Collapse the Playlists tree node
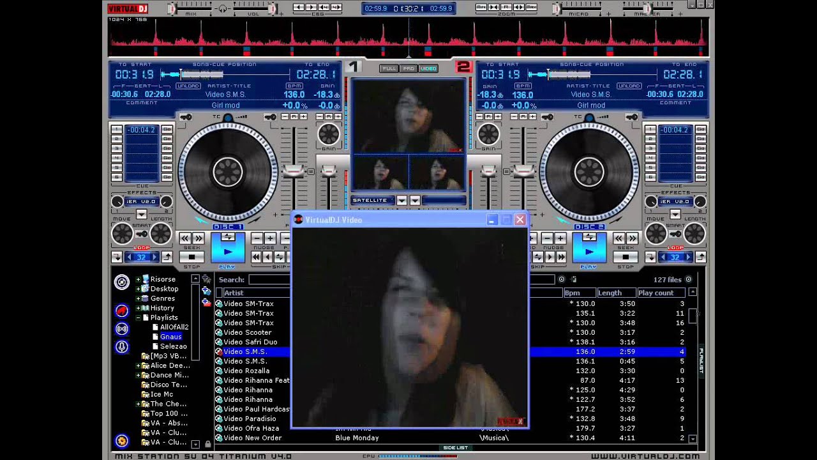The height and width of the screenshot is (460, 817). click(x=138, y=318)
